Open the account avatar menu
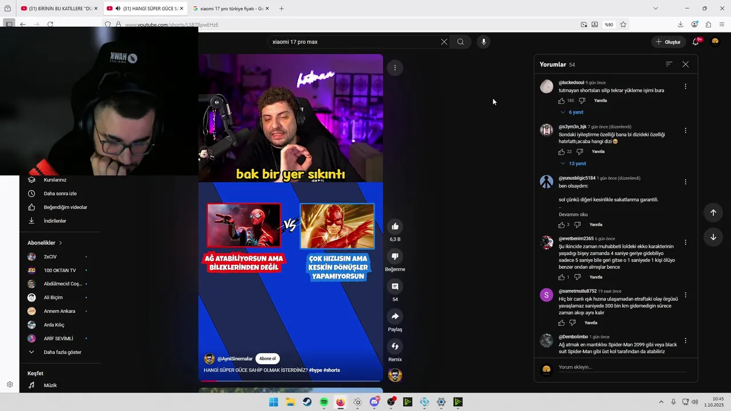The width and height of the screenshot is (731, 411). click(715, 42)
